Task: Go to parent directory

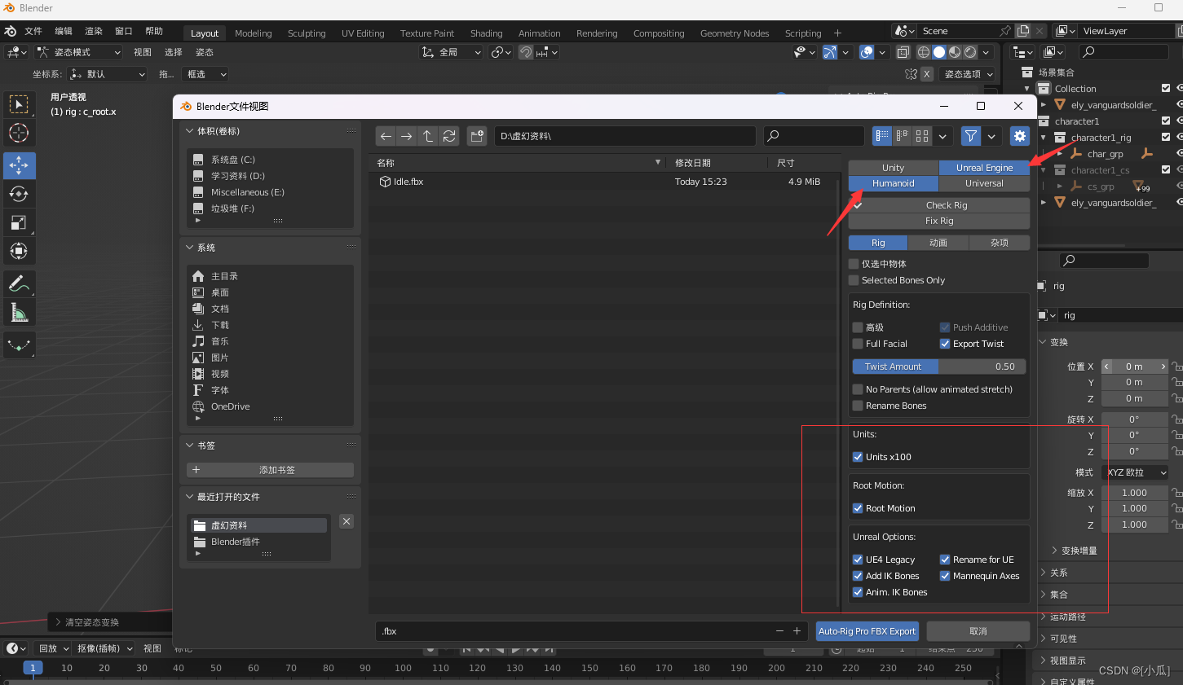Action: click(428, 136)
